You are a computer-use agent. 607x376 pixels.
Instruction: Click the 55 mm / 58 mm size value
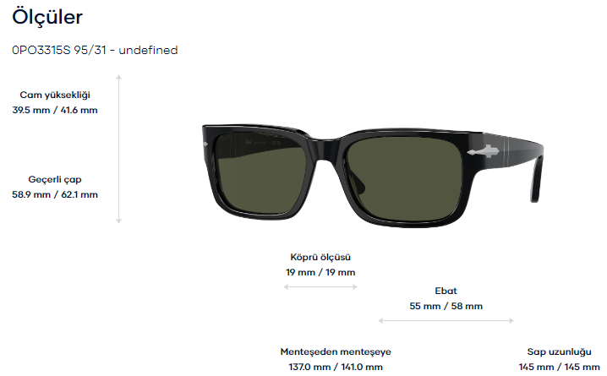click(x=446, y=306)
